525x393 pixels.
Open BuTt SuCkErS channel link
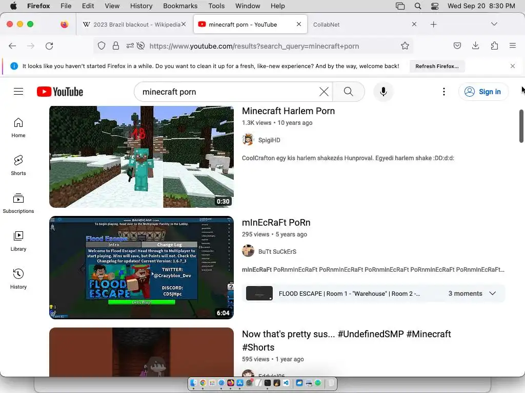277,252
